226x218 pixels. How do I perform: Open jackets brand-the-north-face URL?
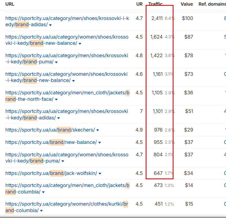click(68, 96)
